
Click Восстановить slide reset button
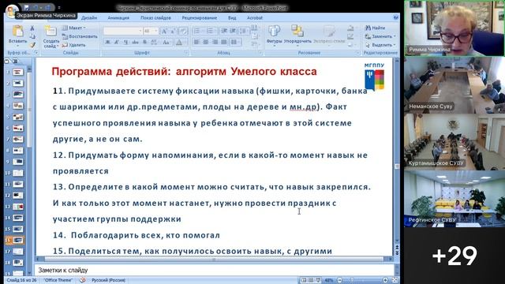(x=80, y=36)
